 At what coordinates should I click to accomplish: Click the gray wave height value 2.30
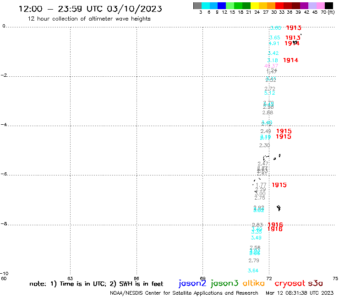pyautogui.click(x=264, y=145)
